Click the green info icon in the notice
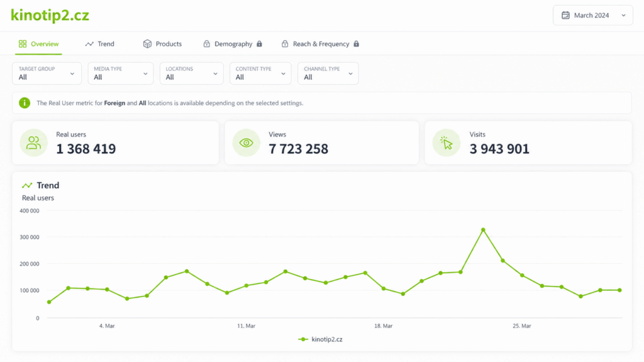 (x=25, y=103)
